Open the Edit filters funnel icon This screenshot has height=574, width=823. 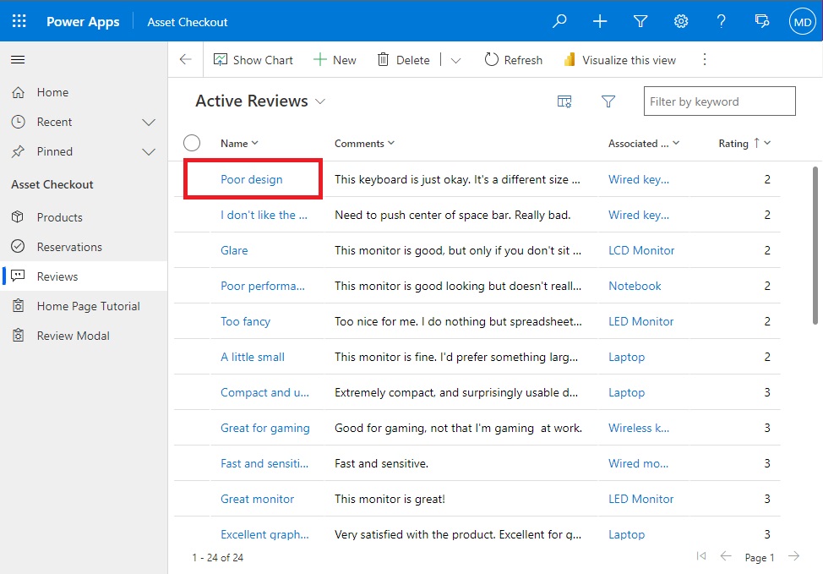click(608, 101)
